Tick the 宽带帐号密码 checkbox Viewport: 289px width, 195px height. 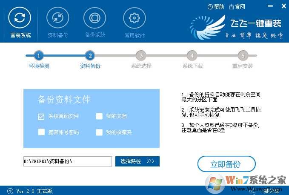[x=41, y=132]
